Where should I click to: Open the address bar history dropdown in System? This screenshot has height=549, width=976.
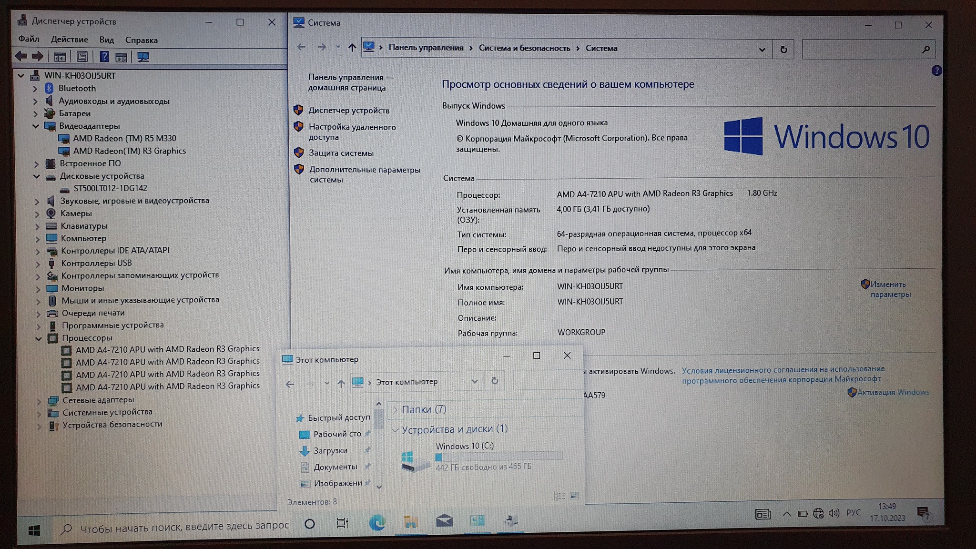click(x=762, y=50)
